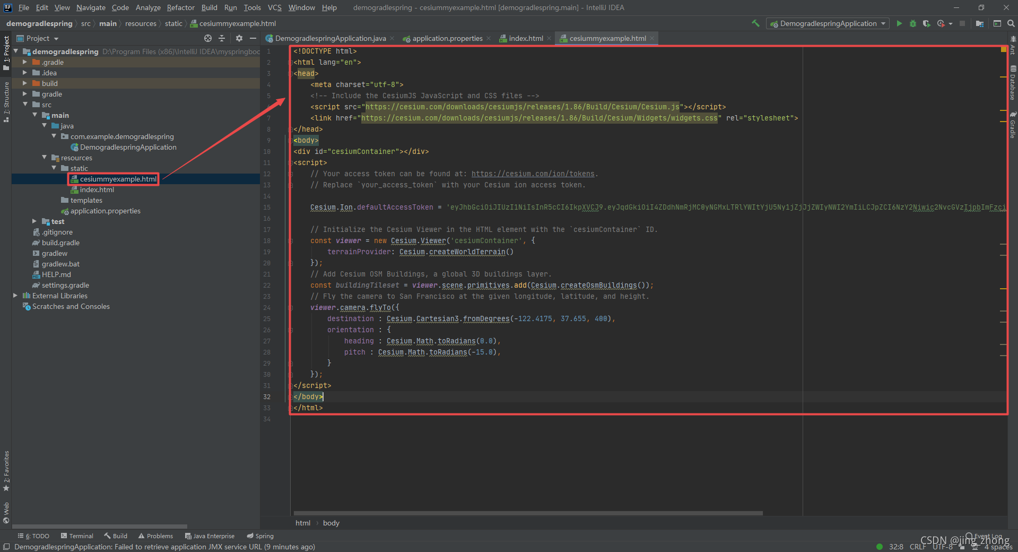1018x552 pixels.
Task: Select Scratches and Consoles node
Action: [x=71, y=306]
